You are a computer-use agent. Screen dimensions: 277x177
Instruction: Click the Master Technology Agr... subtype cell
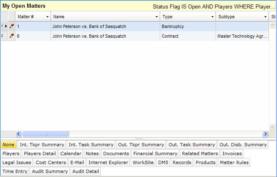(x=242, y=36)
